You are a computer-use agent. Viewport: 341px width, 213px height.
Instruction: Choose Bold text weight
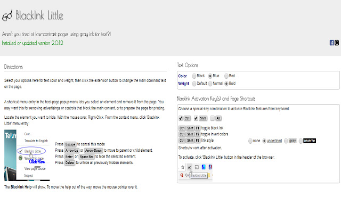(226, 84)
